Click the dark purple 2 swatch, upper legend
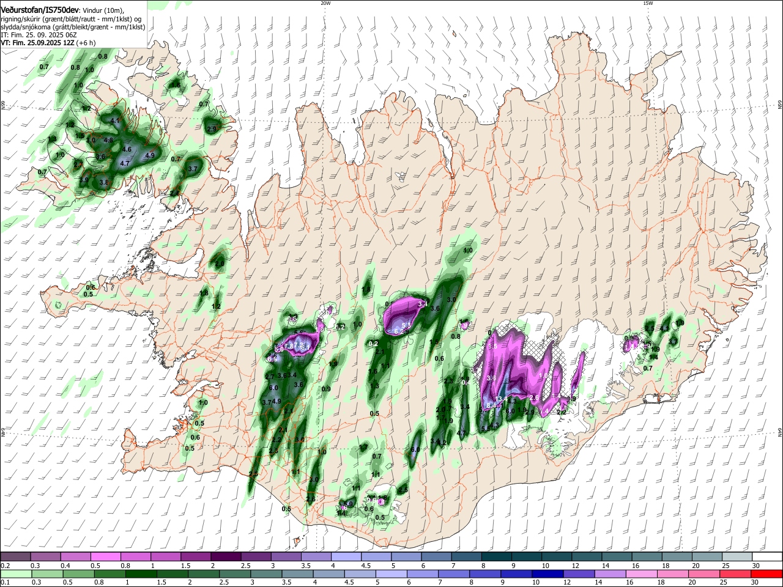 (226, 556)
